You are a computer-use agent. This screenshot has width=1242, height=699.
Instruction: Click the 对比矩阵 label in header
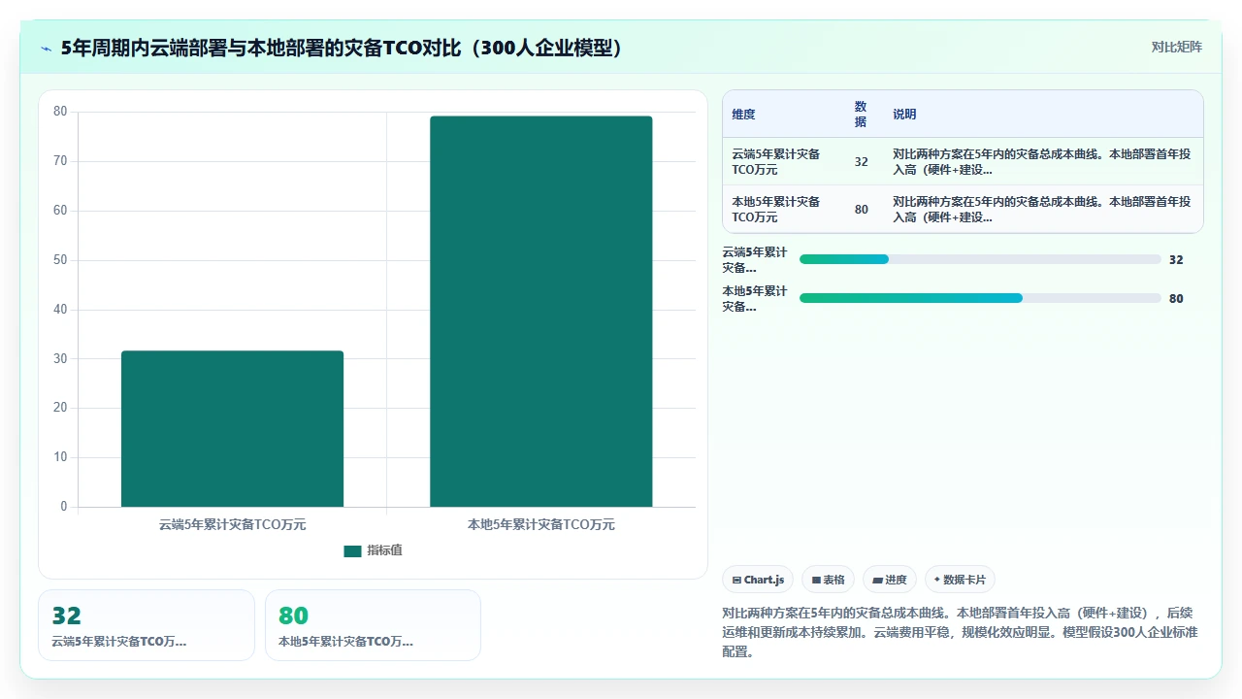pyautogui.click(x=1176, y=48)
